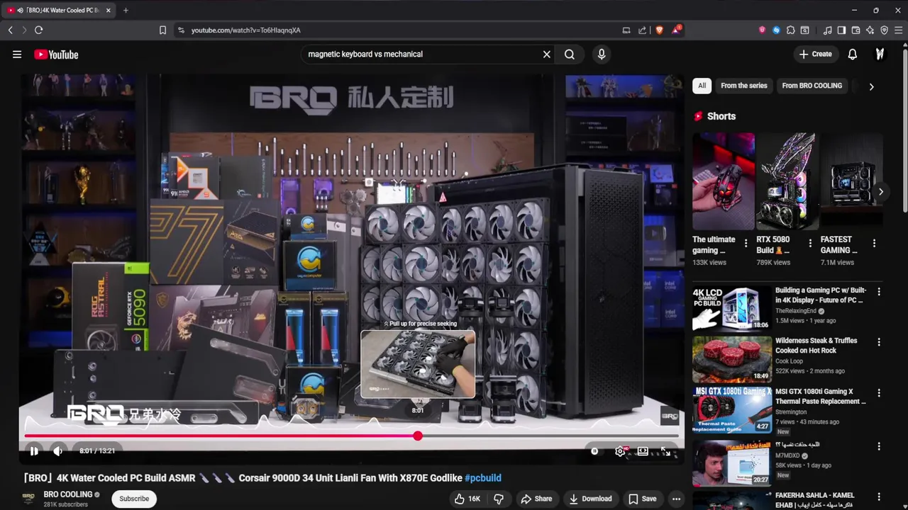908x510 pixels.
Task: Click the Download button
Action: coord(590,499)
